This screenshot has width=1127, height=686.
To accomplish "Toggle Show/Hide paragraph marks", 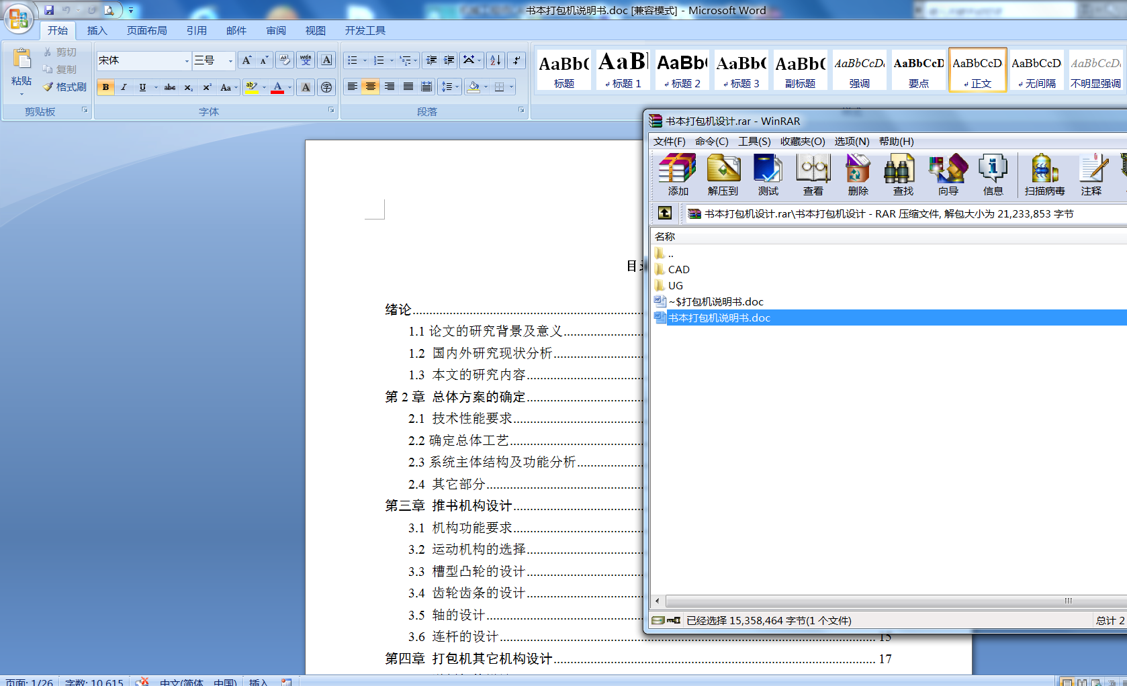I will (516, 60).
